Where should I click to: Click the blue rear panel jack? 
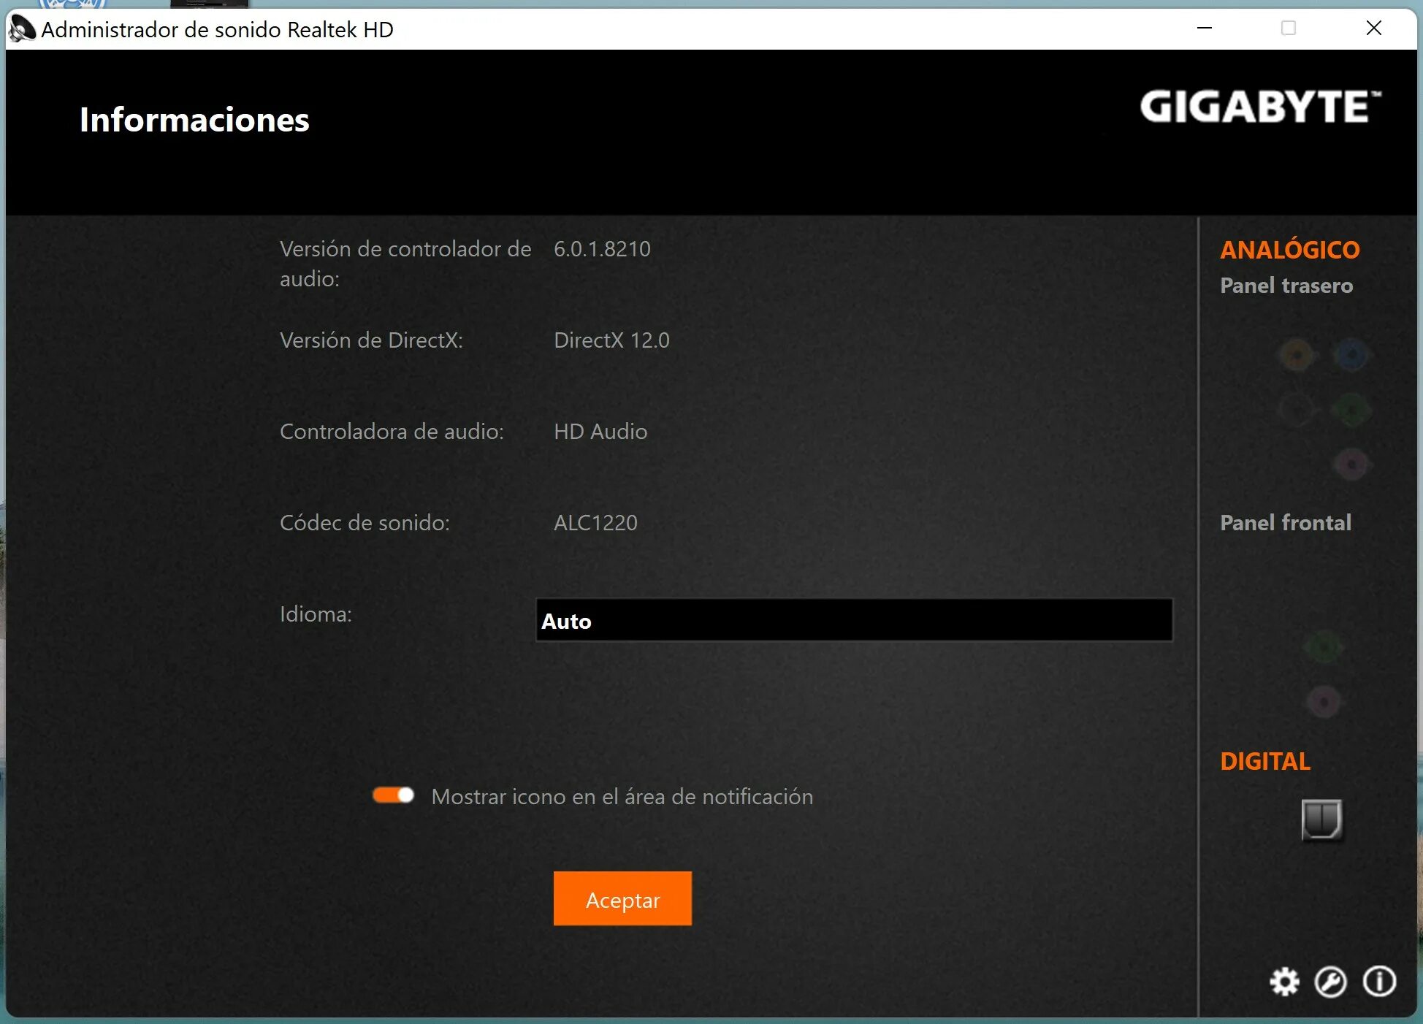coord(1351,356)
